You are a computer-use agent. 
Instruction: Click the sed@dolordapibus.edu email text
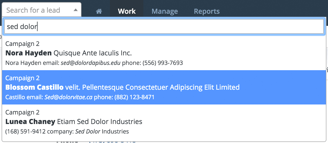[x=90, y=63]
